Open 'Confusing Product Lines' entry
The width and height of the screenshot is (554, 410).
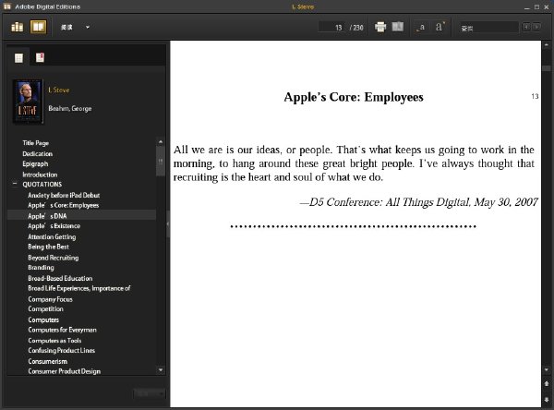point(62,350)
